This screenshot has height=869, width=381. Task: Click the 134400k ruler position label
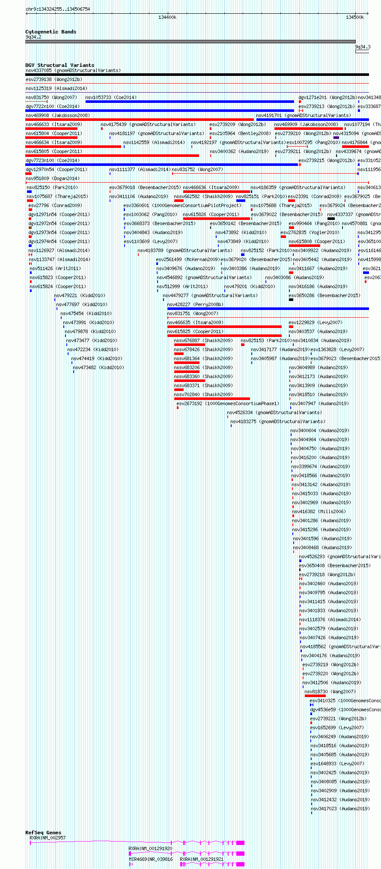click(167, 17)
